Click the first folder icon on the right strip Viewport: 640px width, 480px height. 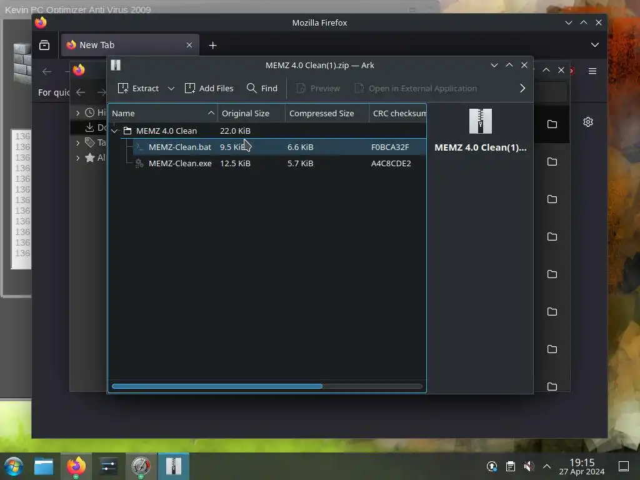pyautogui.click(x=552, y=124)
